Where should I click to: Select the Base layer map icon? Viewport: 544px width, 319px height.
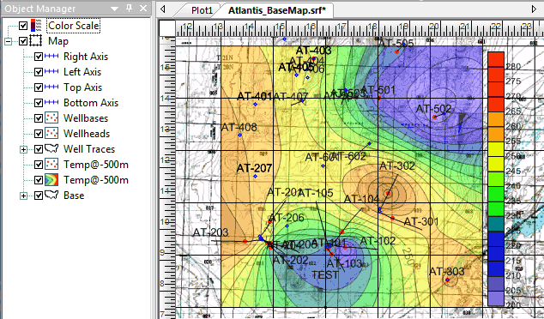pyautogui.click(x=51, y=196)
